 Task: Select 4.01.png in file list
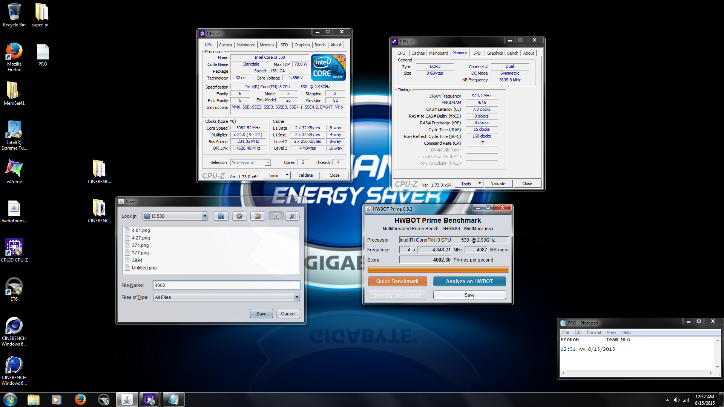tap(138, 230)
